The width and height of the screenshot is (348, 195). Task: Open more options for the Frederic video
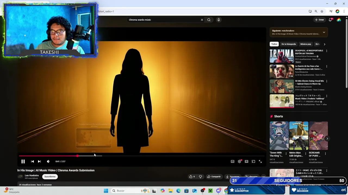click(327, 96)
